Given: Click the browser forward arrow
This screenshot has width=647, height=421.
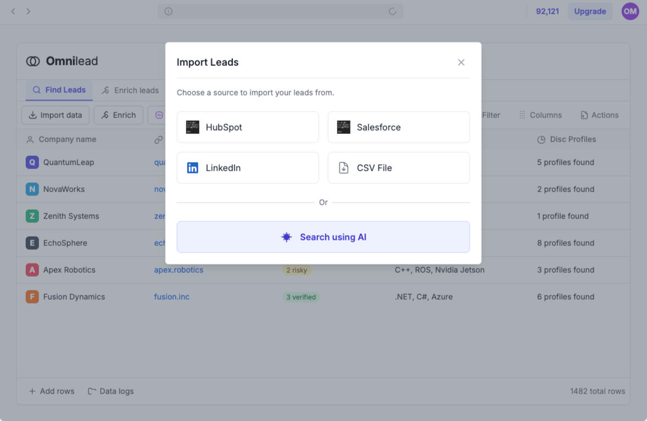Looking at the screenshot, I should 28,11.
